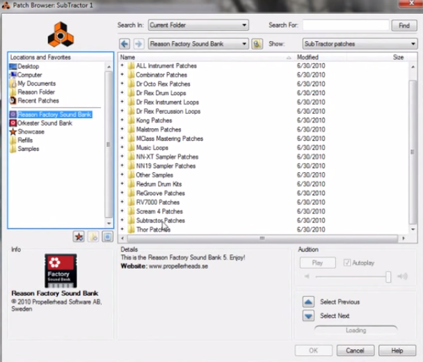The image size is (423, 362).
Task: Click the forward navigation arrow
Action: pos(138,44)
